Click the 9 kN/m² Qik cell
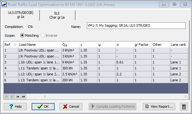The image size is (192, 114). (70, 62)
